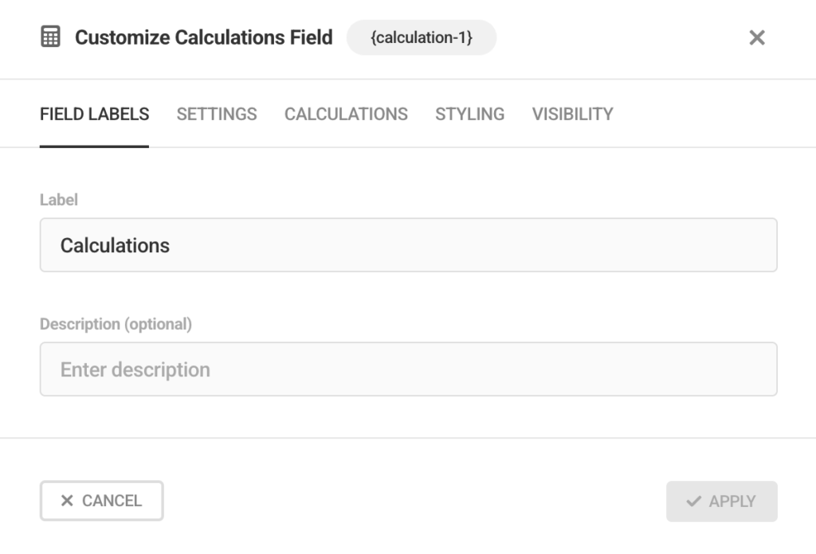Switch to the STYLING tab

(x=469, y=114)
